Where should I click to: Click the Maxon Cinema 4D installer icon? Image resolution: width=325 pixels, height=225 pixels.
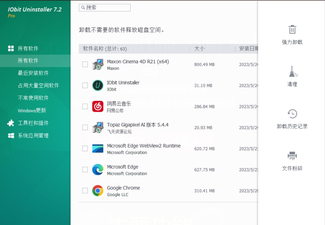point(98,64)
